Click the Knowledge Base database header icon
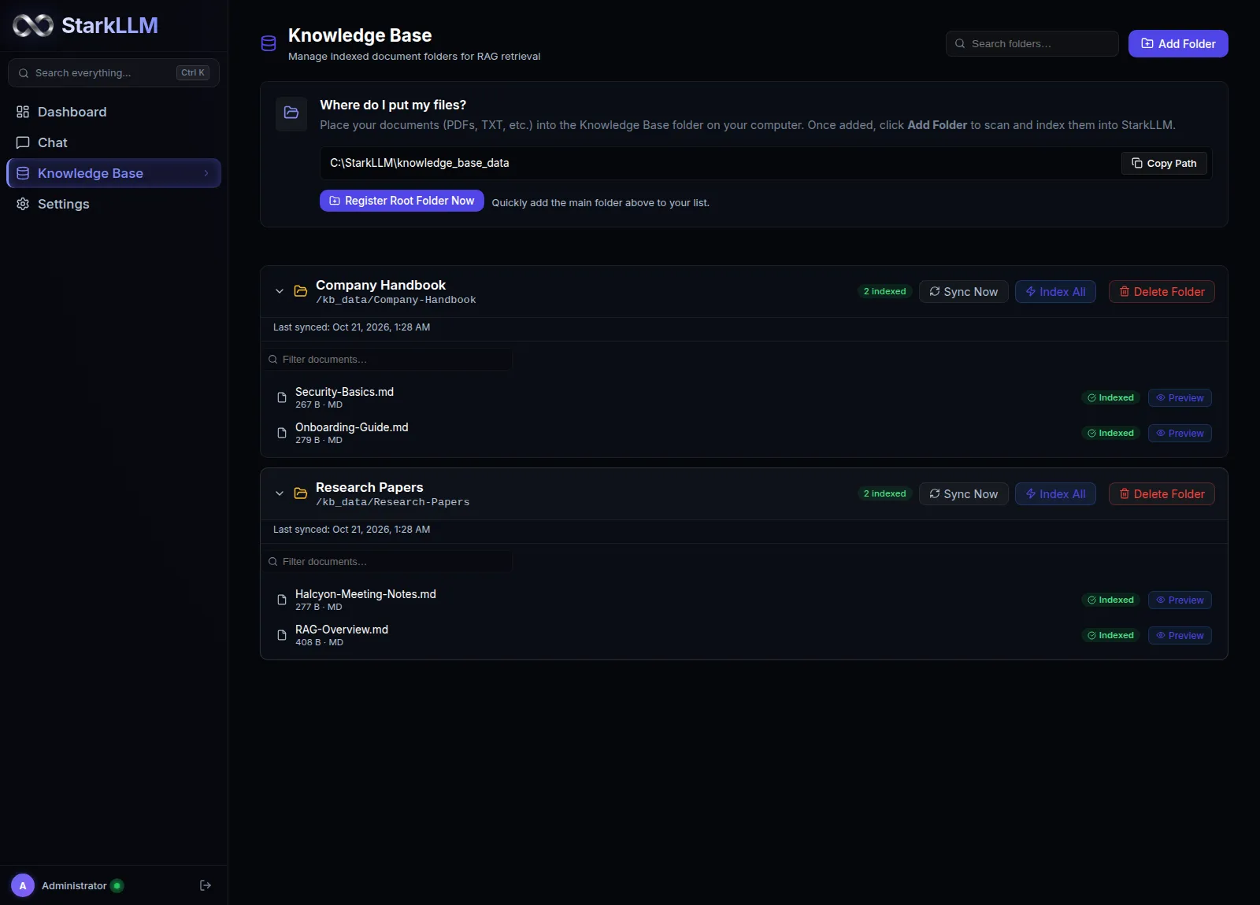This screenshot has width=1260, height=905. 269,43
